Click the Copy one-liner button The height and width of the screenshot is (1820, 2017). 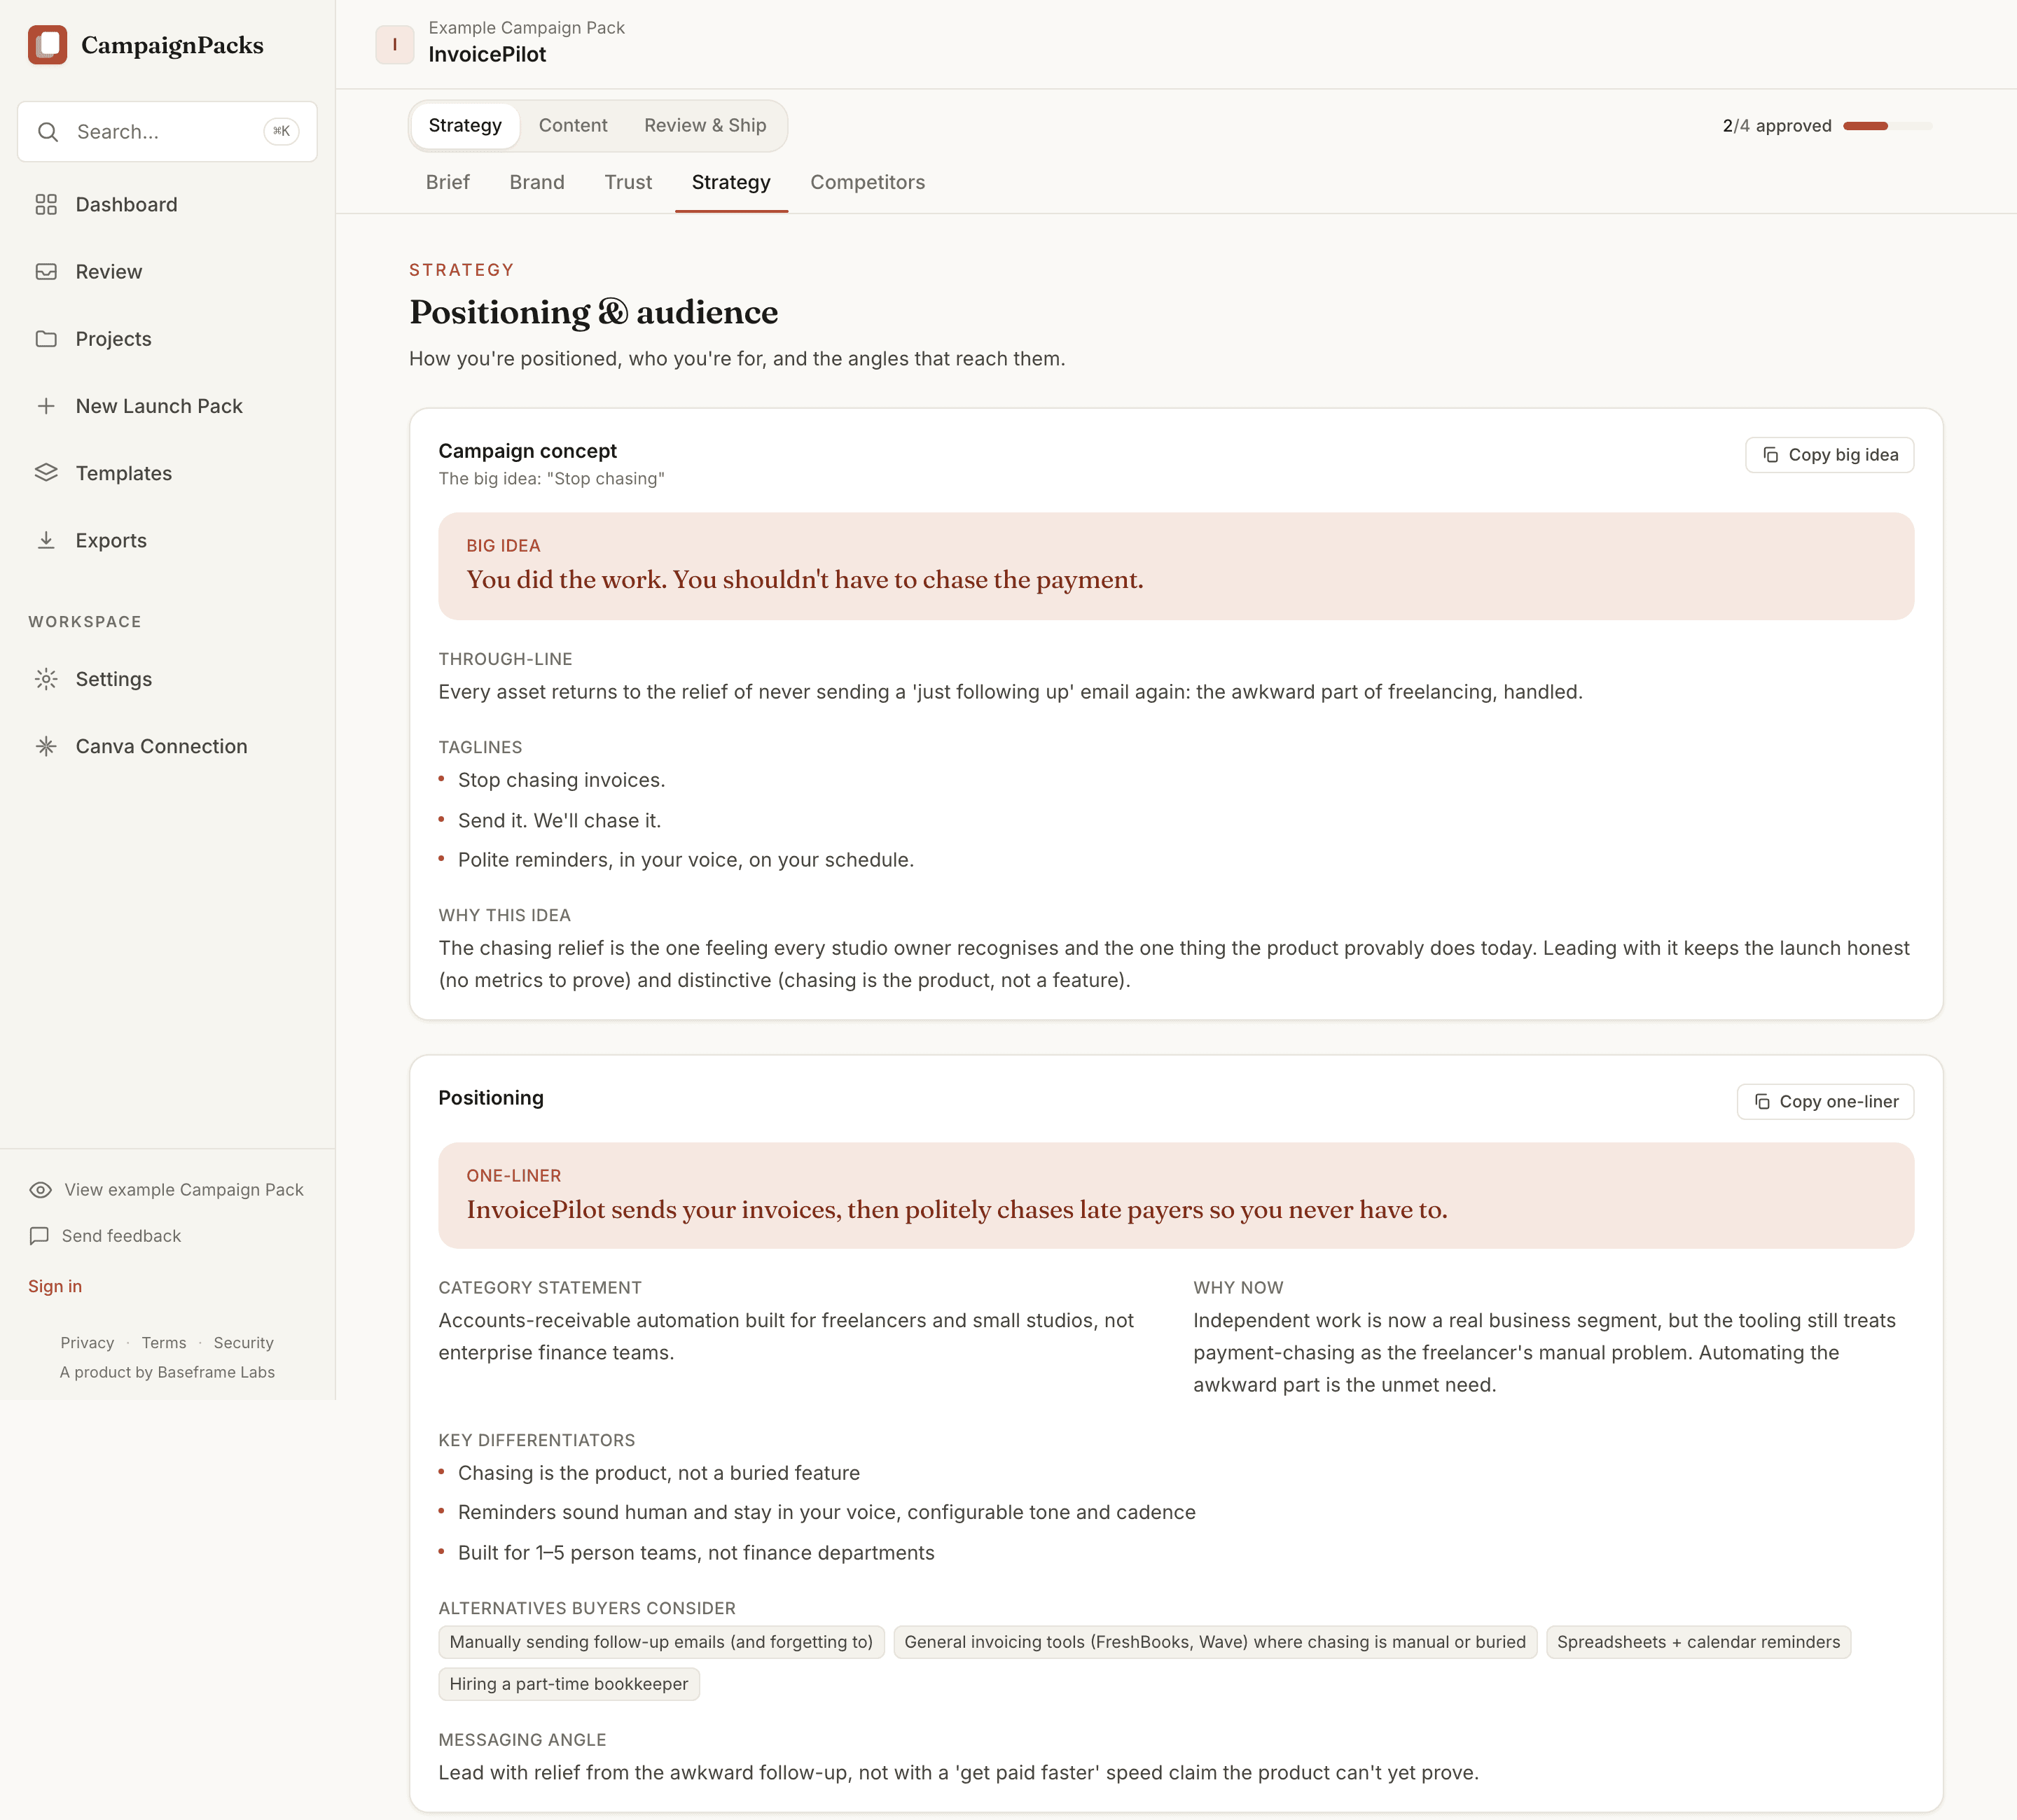point(1825,1101)
